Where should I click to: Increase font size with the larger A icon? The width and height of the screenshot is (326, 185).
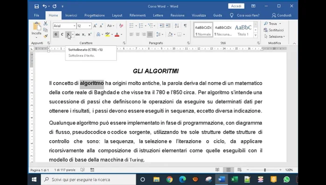pyautogui.click(x=95, y=26)
